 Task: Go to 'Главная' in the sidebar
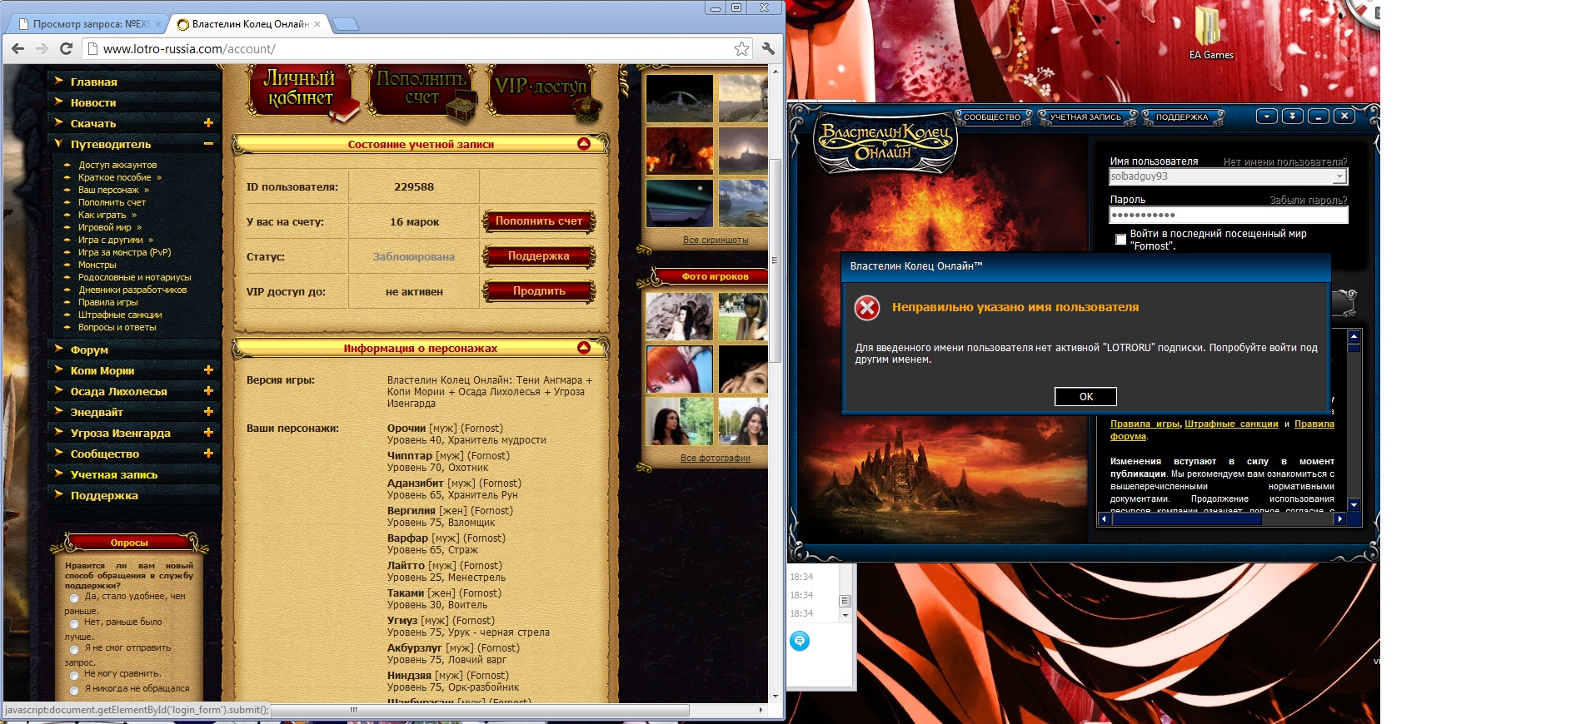click(x=93, y=82)
